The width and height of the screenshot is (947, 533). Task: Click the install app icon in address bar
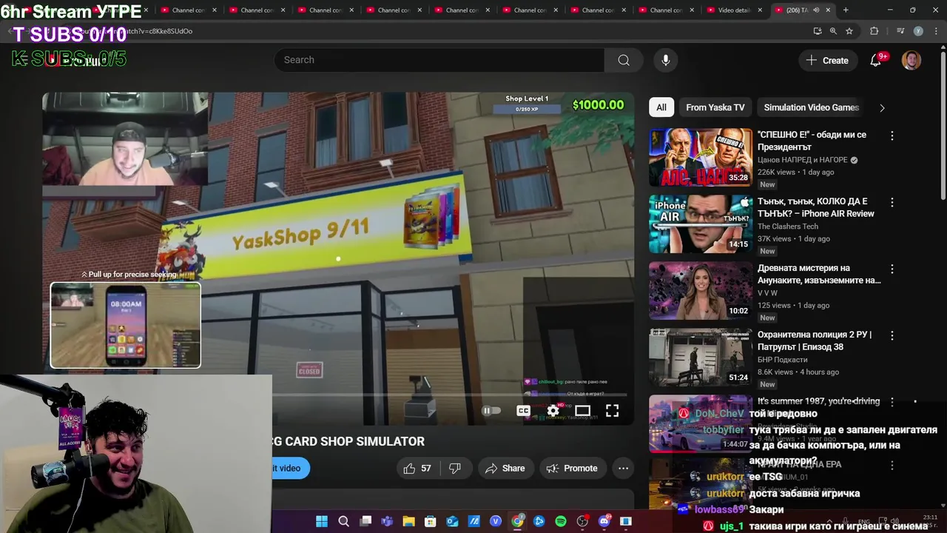click(817, 31)
